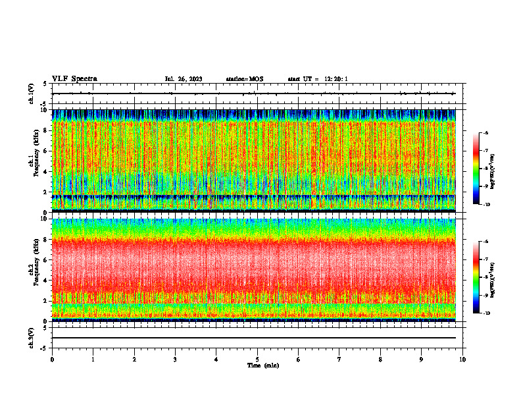The width and height of the screenshot is (521, 403).
Task: Click the ch.1 frequency tick label "4"
Action: tap(45, 172)
